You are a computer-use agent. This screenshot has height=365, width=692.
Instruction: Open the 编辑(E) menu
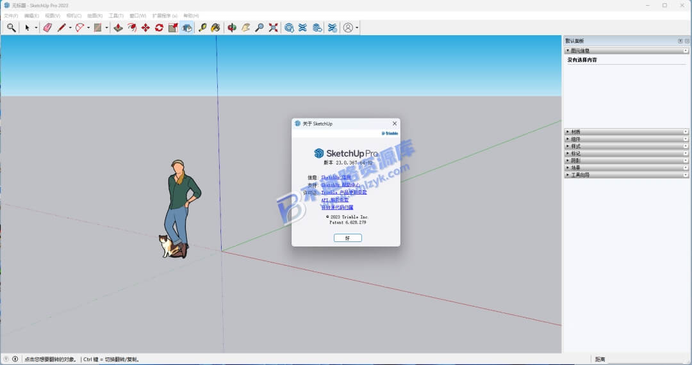click(x=31, y=15)
